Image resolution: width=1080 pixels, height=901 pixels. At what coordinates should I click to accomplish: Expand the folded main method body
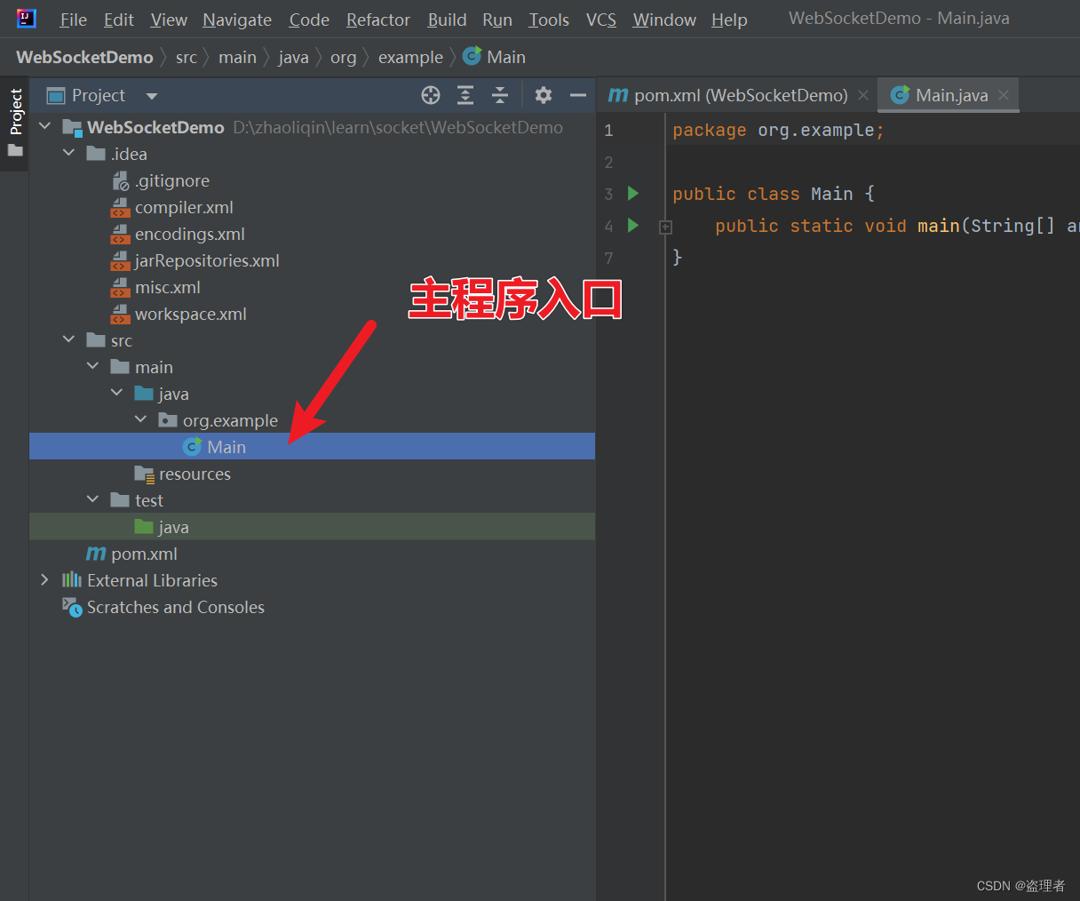[x=665, y=227]
